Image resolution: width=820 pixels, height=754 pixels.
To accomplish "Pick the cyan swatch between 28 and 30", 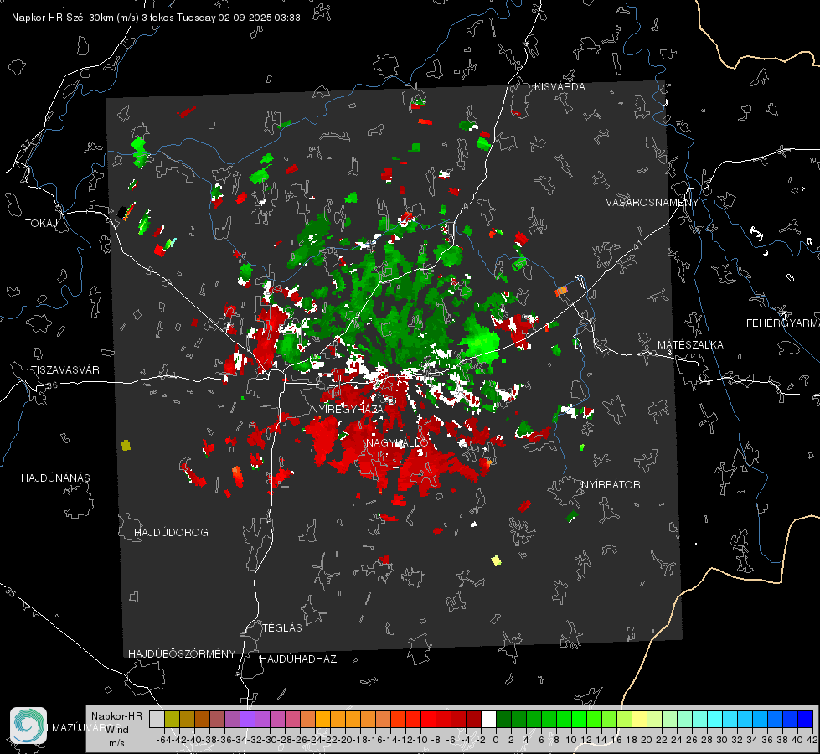I will point(714,719).
